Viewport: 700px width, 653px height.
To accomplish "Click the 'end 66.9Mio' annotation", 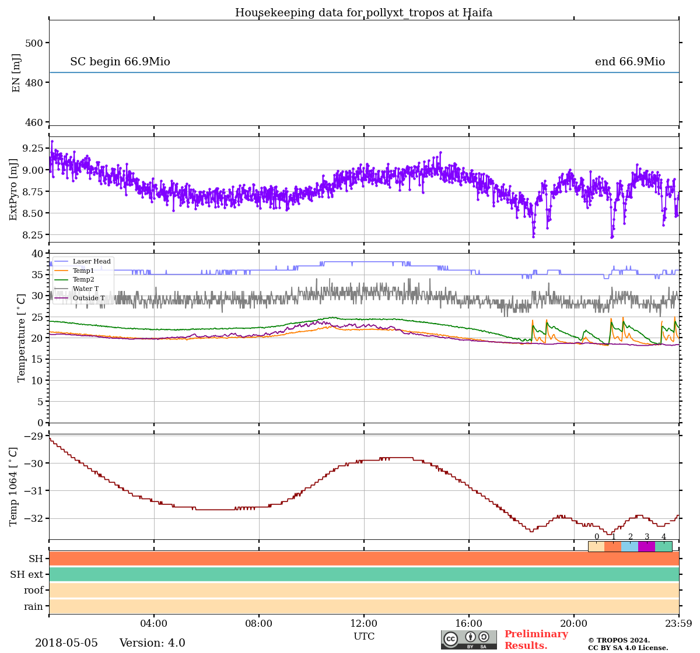I will point(630,62).
